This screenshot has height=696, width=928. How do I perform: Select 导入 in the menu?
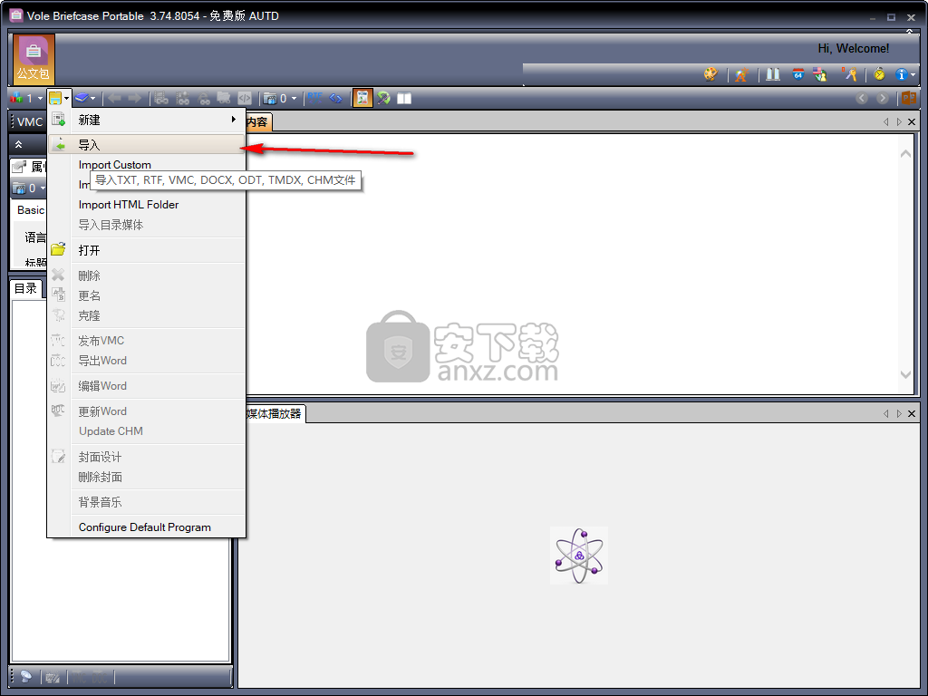click(x=146, y=144)
